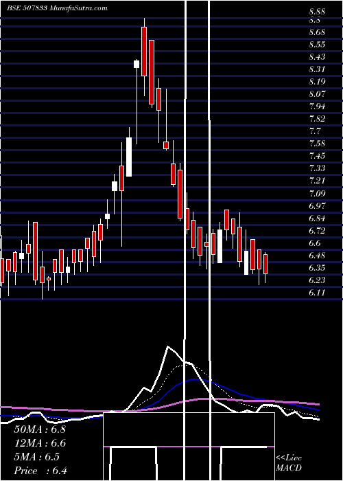
Task: Click the 8.07 price axis label
Action: click(x=317, y=94)
